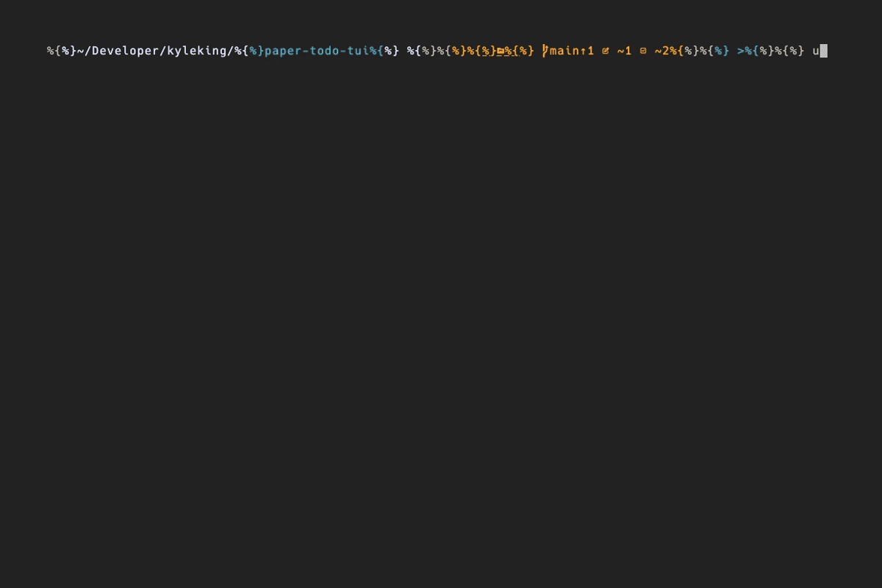The height and width of the screenshot is (588, 882).
Task: Click the ~1 modified count
Action: coord(624,51)
